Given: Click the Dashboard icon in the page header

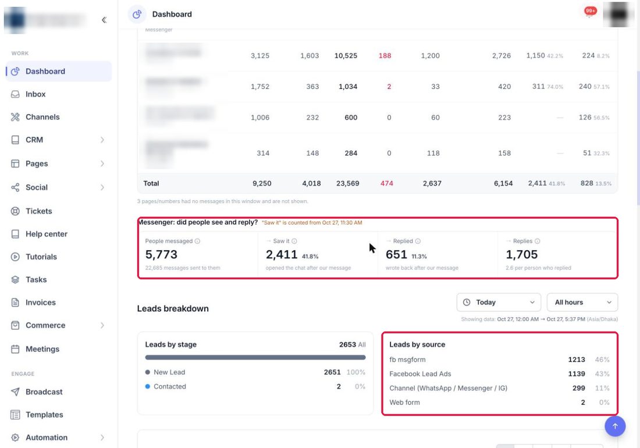Looking at the screenshot, I should click(x=137, y=15).
